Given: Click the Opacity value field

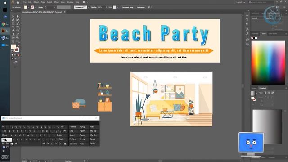Looking at the screenshot, I should click(x=100, y=7).
